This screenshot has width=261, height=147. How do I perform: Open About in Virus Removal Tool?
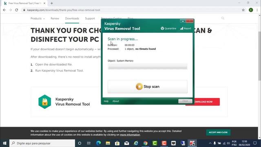[115, 101]
